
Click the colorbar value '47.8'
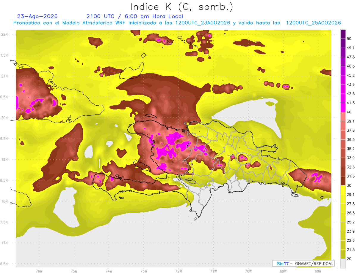point(351,57)
